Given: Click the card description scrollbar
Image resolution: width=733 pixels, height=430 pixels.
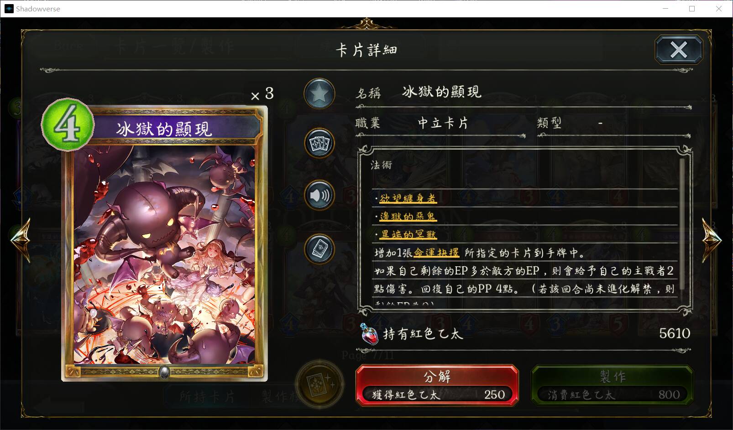Looking at the screenshot, I should (x=682, y=223).
